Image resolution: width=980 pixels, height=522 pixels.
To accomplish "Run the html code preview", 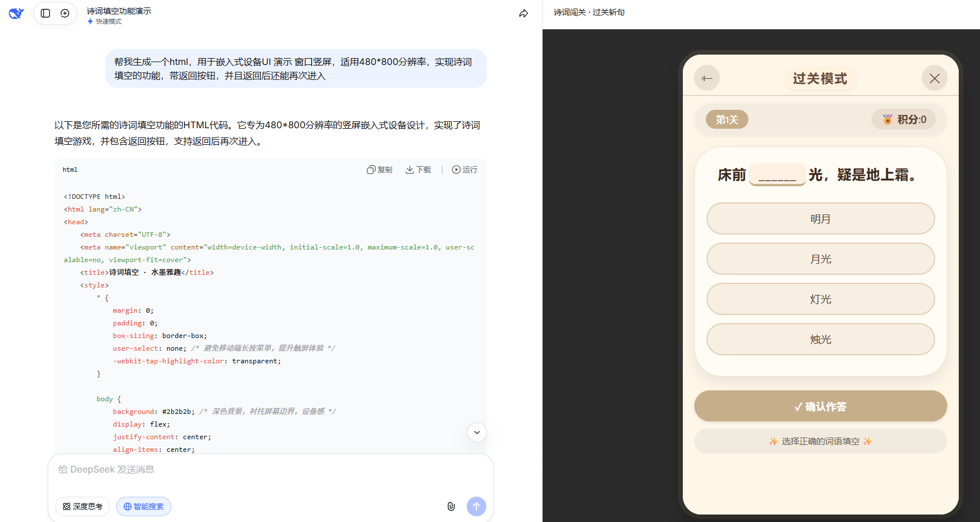I will pos(464,170).
